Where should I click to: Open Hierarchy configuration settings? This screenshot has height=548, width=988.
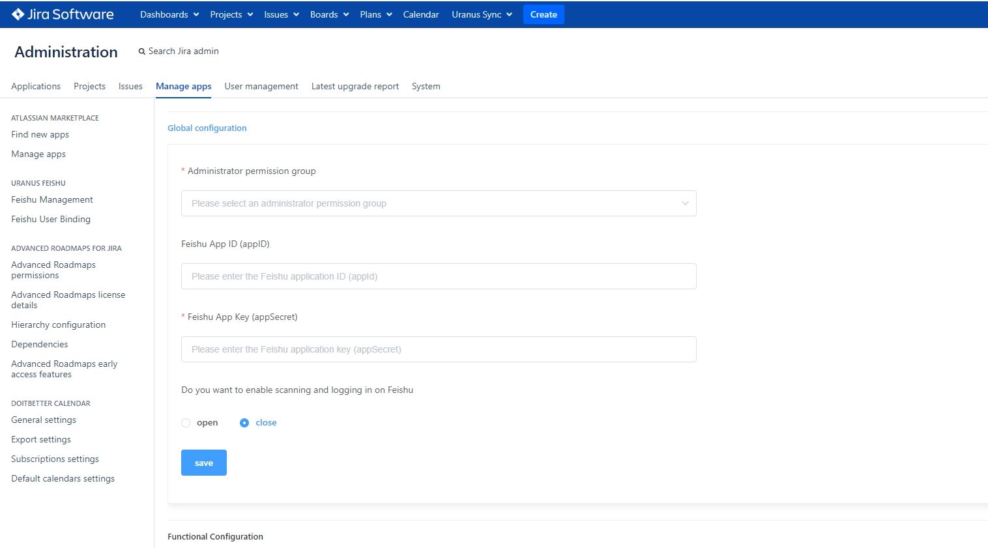point(58,324)
